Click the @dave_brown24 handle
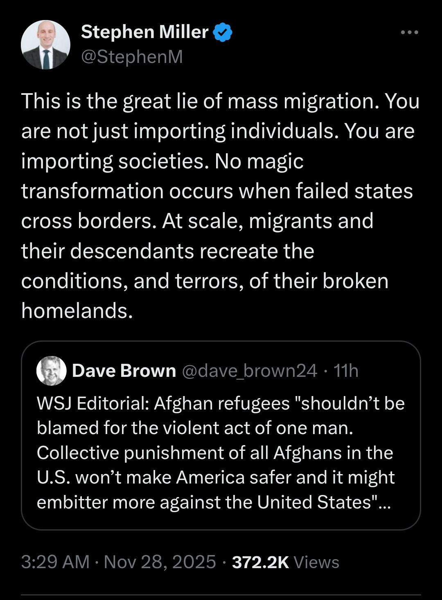Screen dimensions: 442x600 (x=249, y=371)
